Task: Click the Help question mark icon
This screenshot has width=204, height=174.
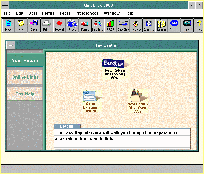Action: point(199,26)
